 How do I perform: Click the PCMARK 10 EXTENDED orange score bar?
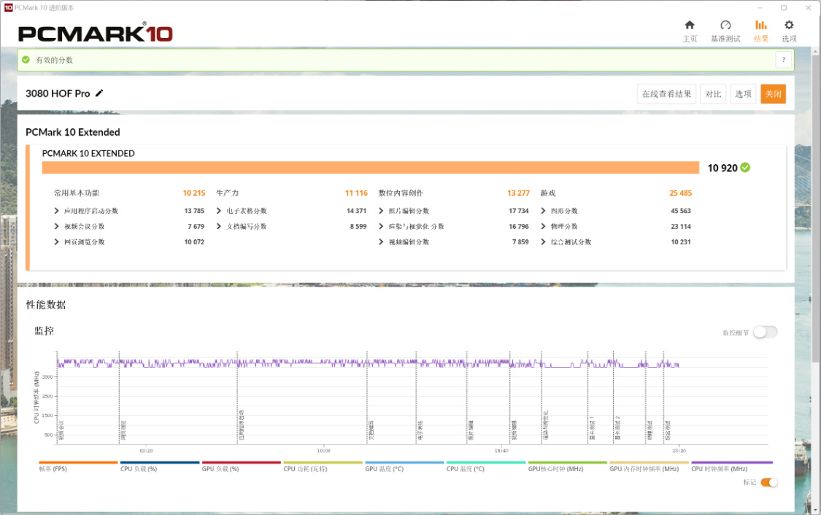370,168
